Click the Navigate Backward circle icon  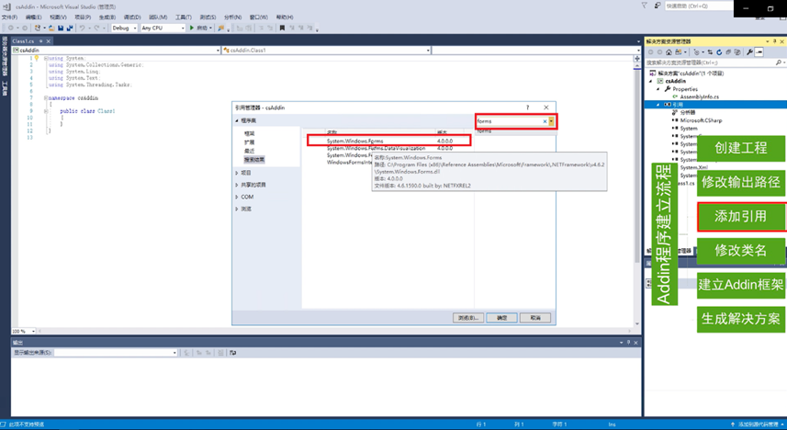10,28
